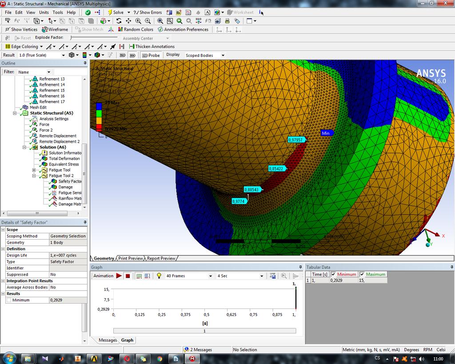Toggle Thicken Annotations
Screen dimensions: 455x364
coord(152,46)
